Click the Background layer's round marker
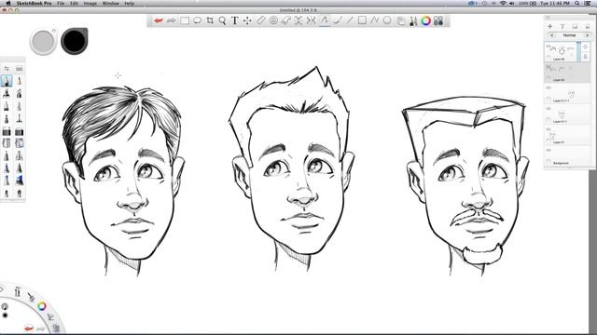Screen dimensions: 597x335 click(548, 161)
